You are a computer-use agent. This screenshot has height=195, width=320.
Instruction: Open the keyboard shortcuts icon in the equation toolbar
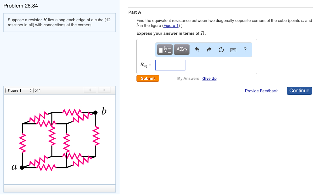[x=232, y=49]
